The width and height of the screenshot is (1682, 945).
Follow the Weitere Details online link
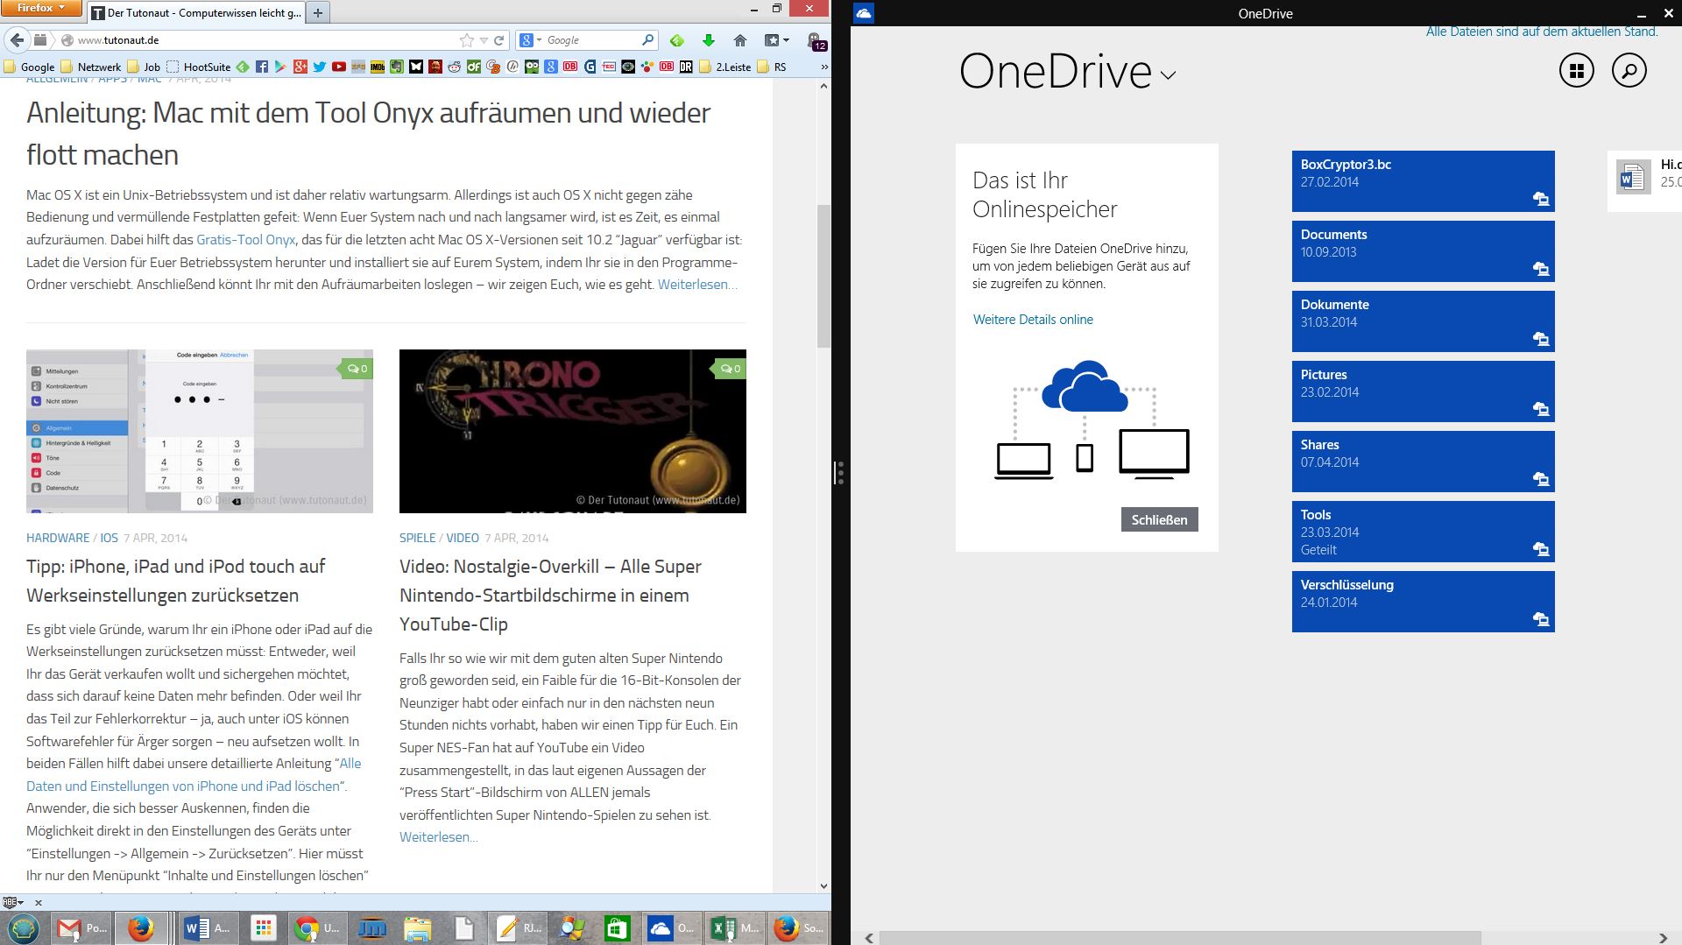tap(1033, 320)
